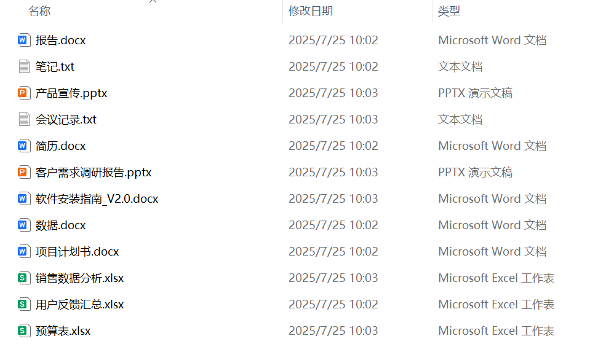Click the Word icon beside 数据.docx

point(24,225)
